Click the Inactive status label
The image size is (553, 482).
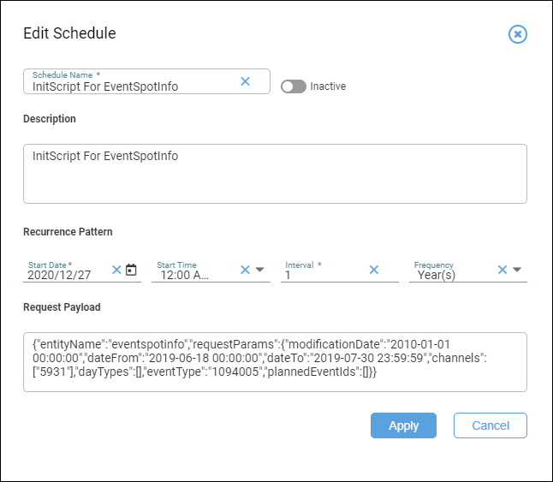328,86
